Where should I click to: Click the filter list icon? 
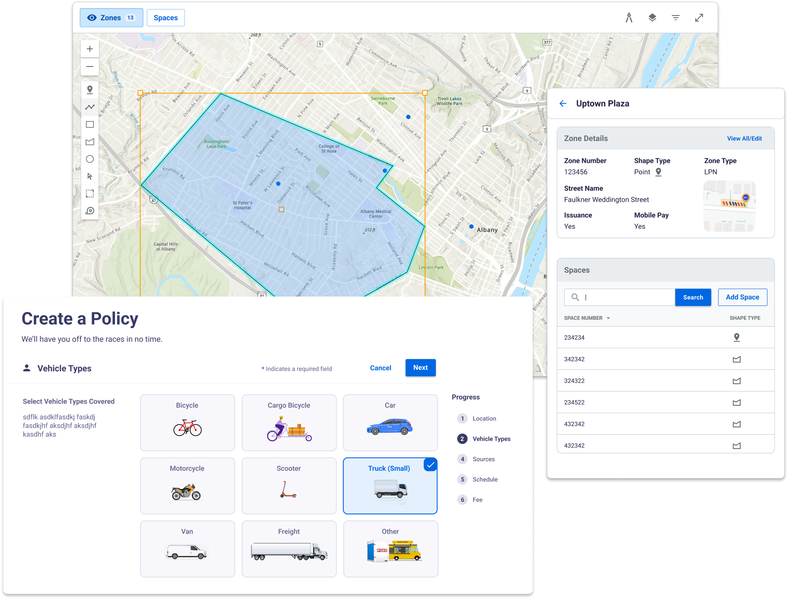click(676, 18)
